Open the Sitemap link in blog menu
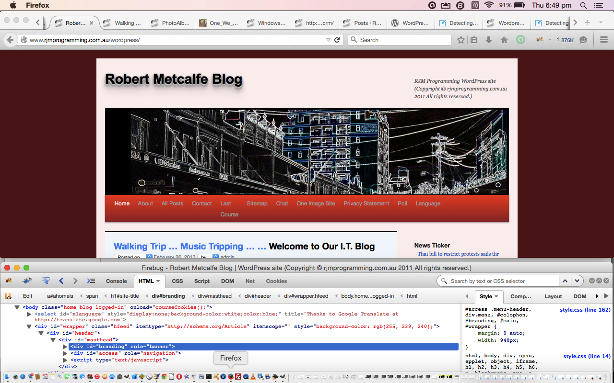This screenshot has height=383, width=614. click(257, 203)
